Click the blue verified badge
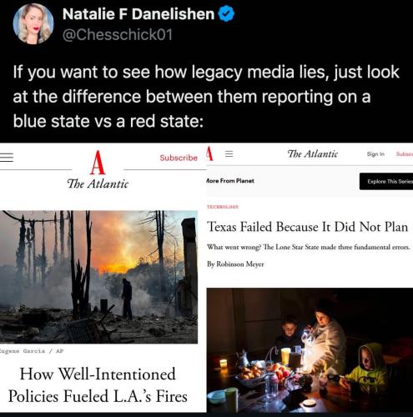 226,14
